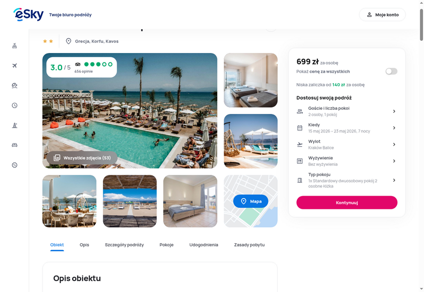The height and width of the screenshot is (292, 424).
Task: Open the bed hotels icon in sidebar
Action: [15, 145]
